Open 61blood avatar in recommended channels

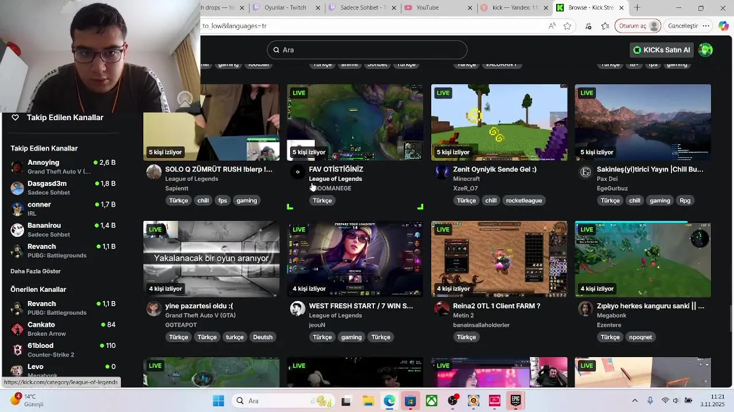click(x=17, y=350)
